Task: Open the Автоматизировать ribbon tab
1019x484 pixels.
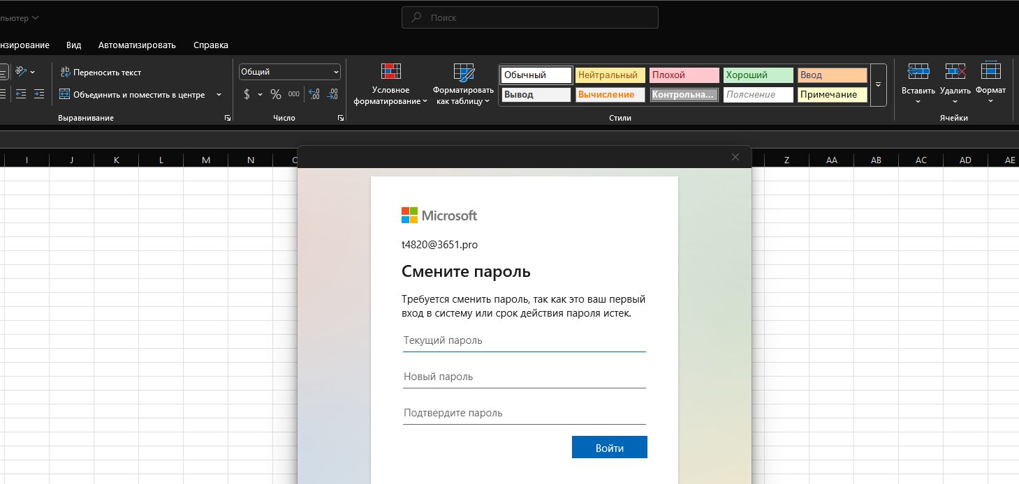Action: (x=137, y=45)
